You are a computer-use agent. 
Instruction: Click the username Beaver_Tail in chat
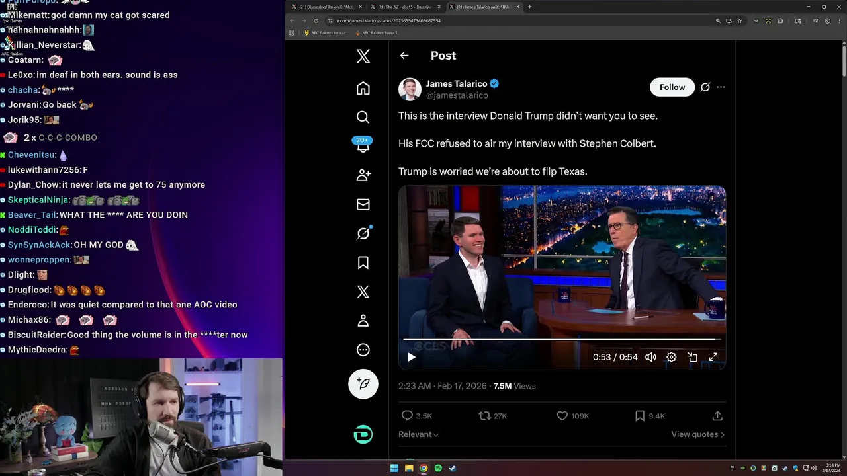coord(32,215)
